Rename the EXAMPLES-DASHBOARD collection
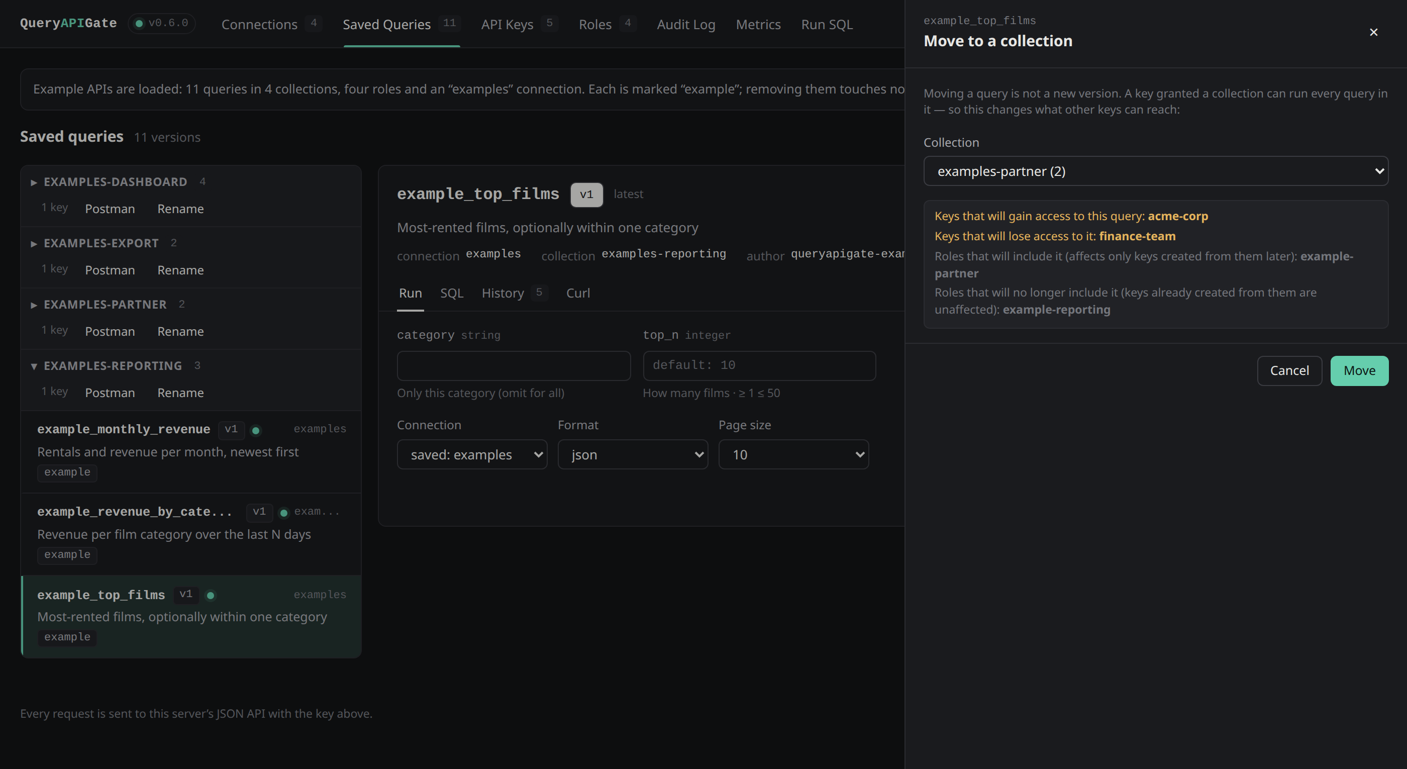The height and width of the screenshot is (769, 1407). (x=180, y=209)
